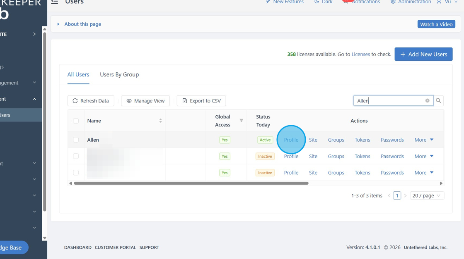Switch to Users By Group tab

(119, 75)
